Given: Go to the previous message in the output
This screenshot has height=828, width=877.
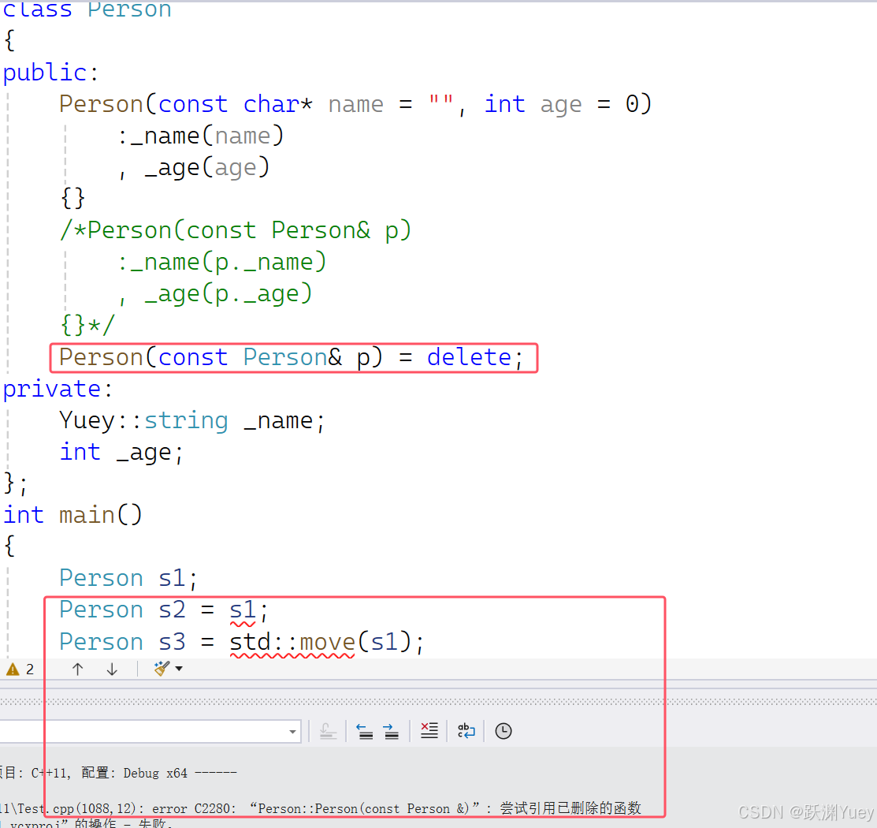Looking at the screenshot, I should 366,731.
